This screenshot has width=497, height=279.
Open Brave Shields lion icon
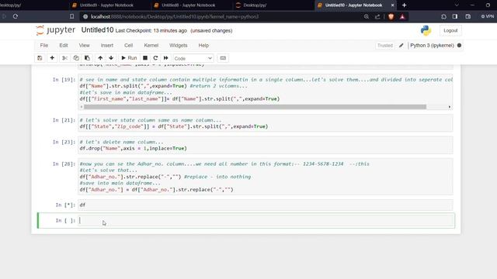pos(391,17)
